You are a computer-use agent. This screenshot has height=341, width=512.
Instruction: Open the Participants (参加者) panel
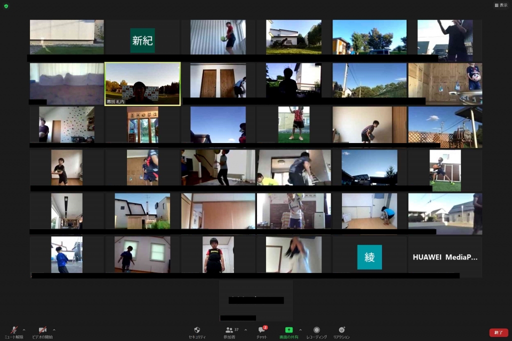tap(229, 330)
